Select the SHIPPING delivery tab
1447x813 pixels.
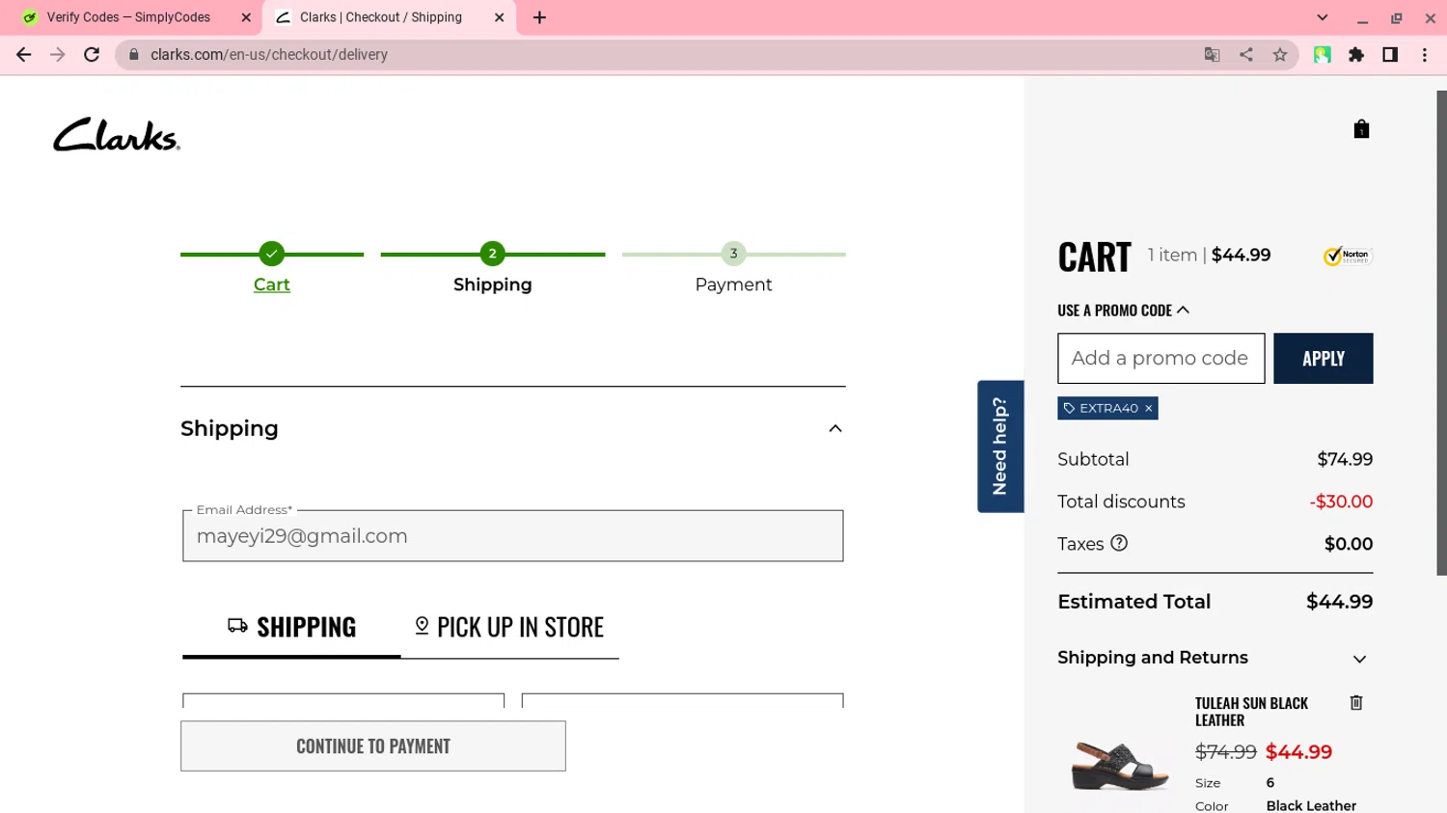coord(291,628)
